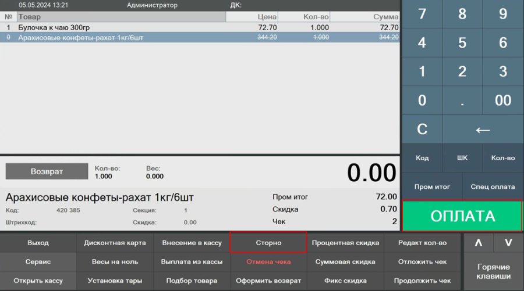Tap digit 7 on the keypad
The width and height of the screenshot is (524, 291).
click(x=422, y=14)
